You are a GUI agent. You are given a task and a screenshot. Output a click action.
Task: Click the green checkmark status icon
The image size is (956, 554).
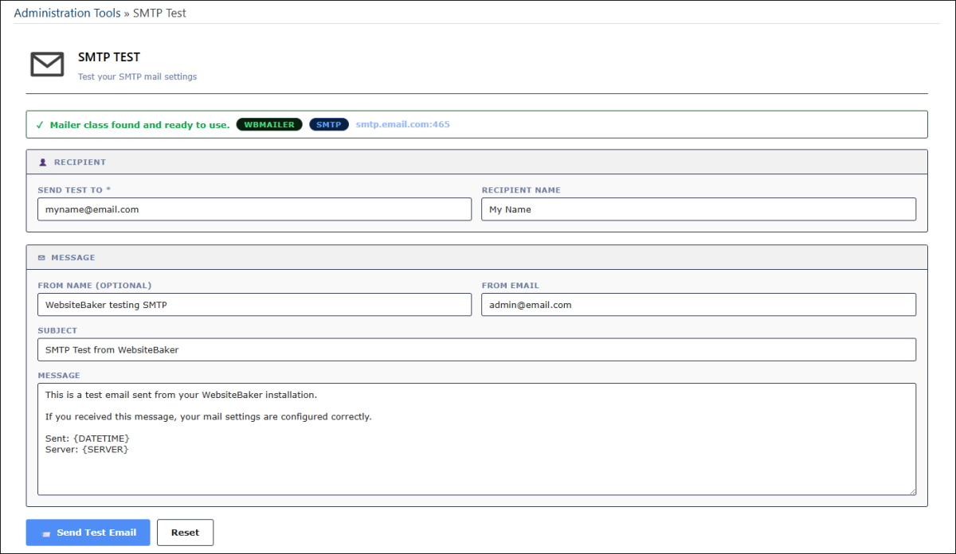tap(40, 125)
